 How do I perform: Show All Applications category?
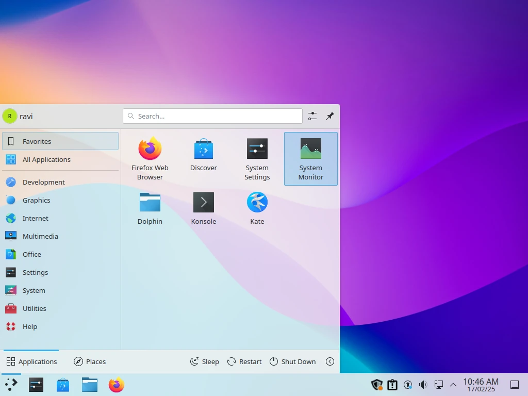click(x=60, y=159)
